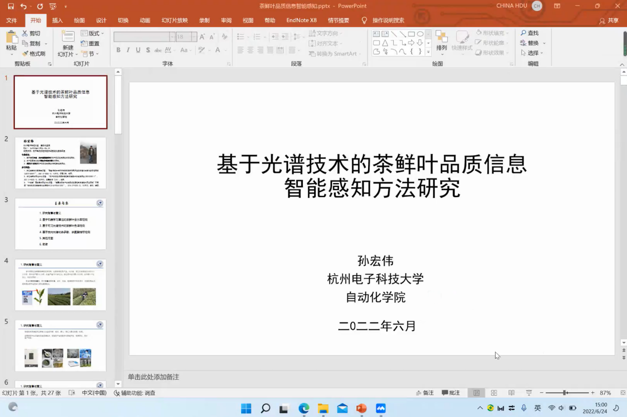Toggle text Shadow (S) formatting
Screen dimensions: 627x417
point(148,50)
